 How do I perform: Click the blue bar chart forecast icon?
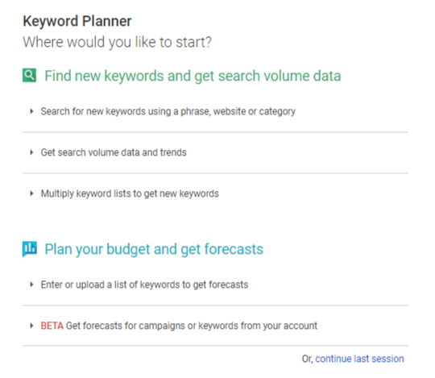30,249
